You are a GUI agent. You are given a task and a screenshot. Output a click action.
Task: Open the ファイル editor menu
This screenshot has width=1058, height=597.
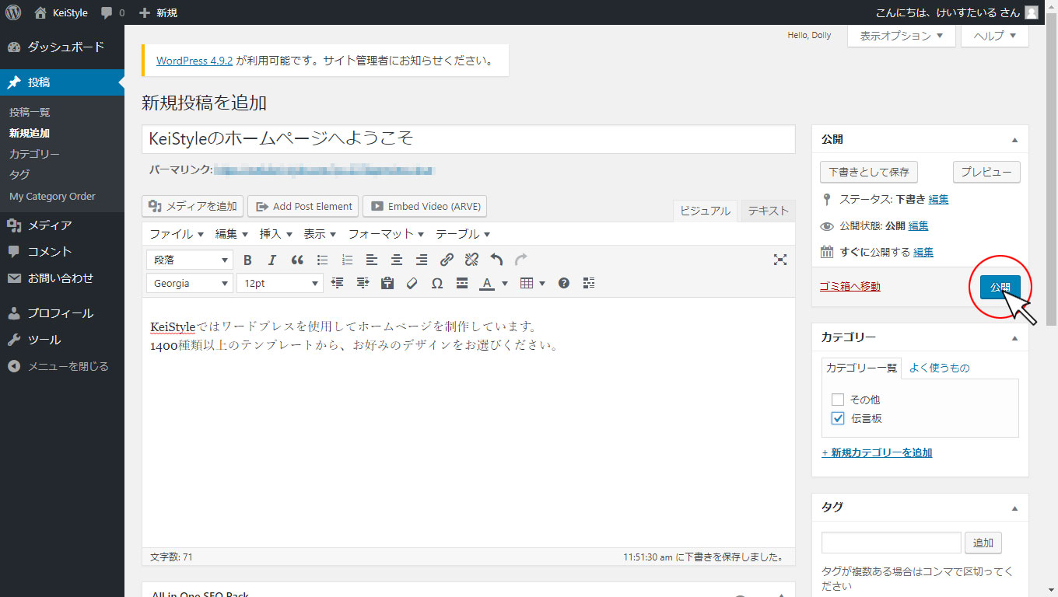point(177,234)
